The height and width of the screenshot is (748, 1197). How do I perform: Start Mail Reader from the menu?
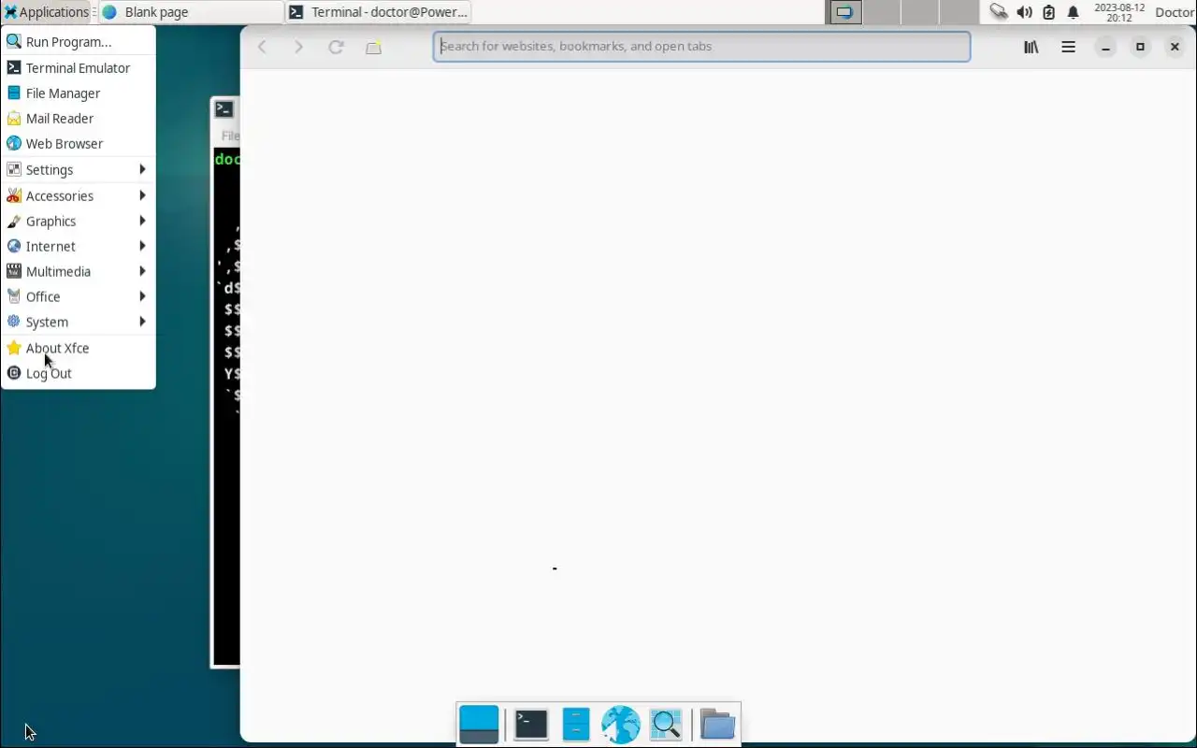click(79, 118)
